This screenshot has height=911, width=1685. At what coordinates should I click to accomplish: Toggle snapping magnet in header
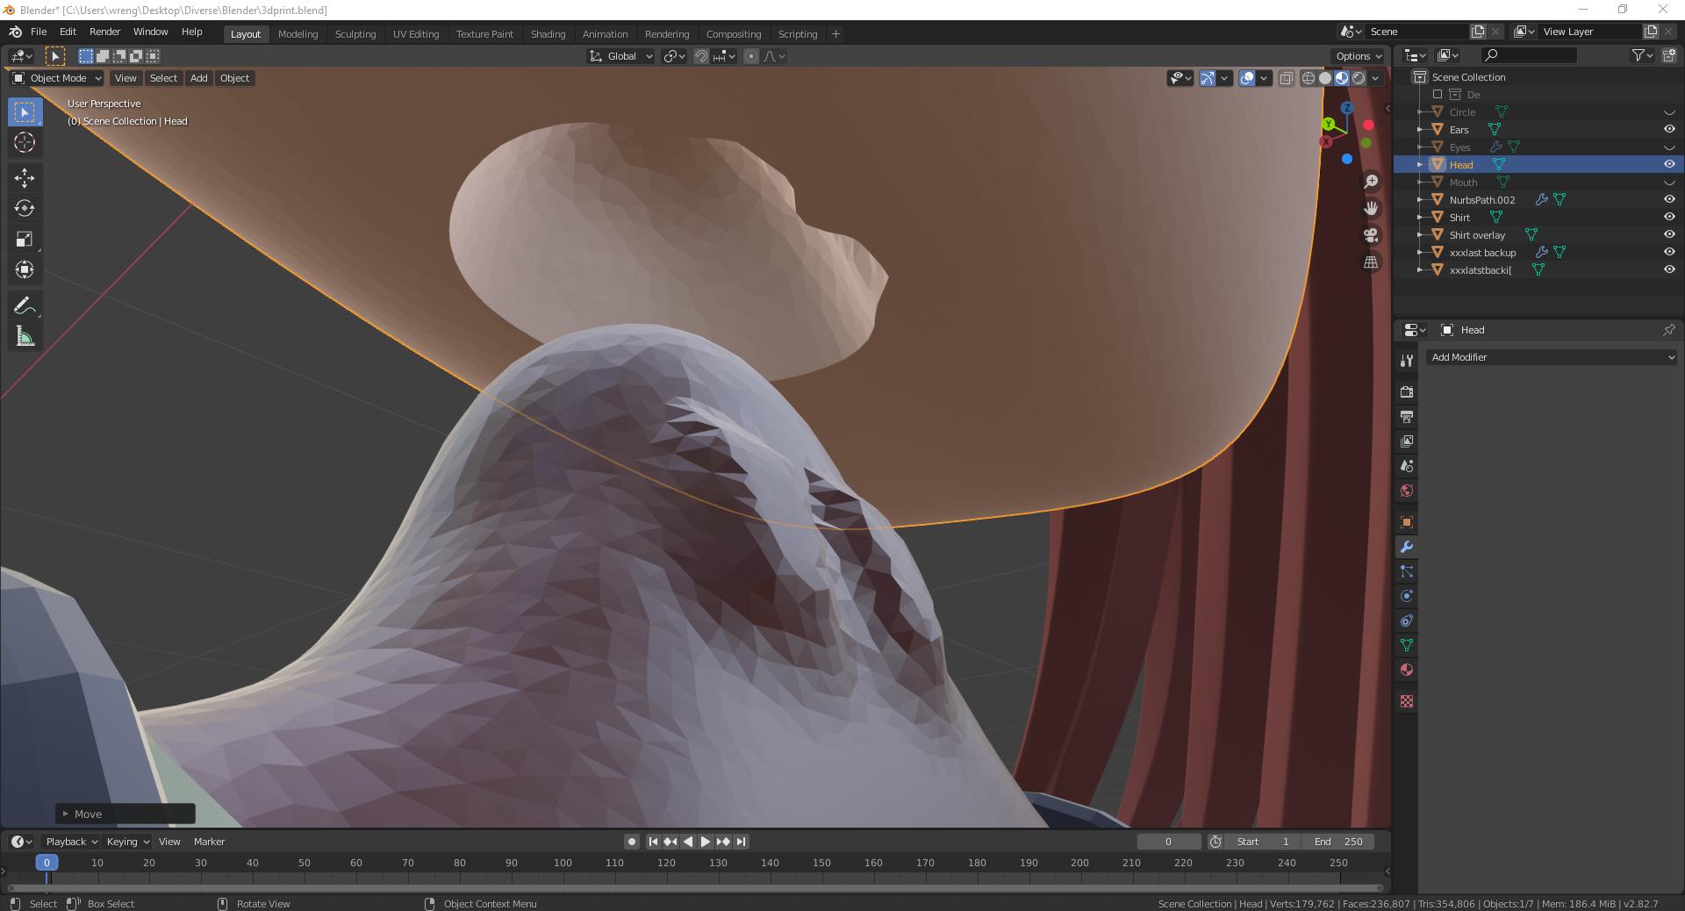701,56
